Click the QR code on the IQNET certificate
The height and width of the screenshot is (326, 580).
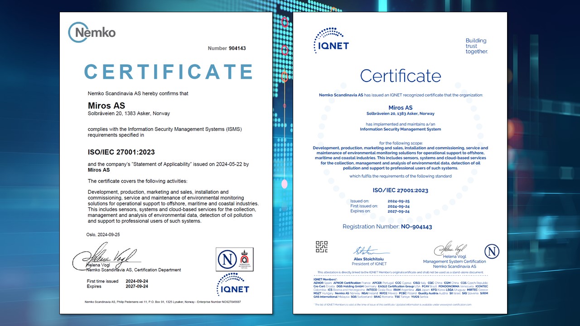pyautogui.click(x=322, y=247)
